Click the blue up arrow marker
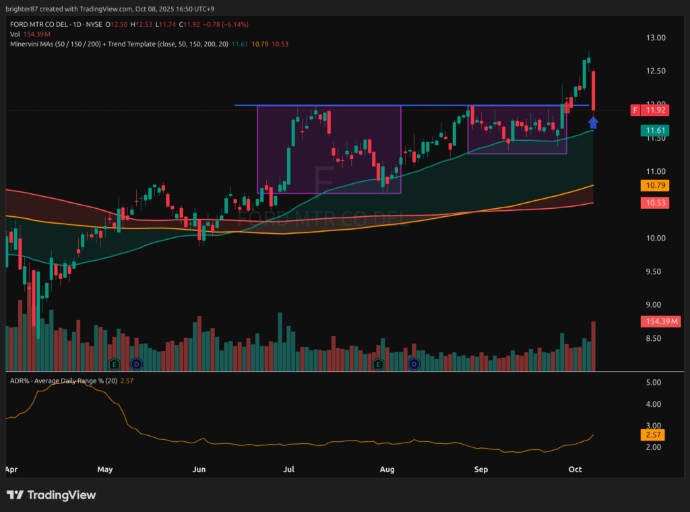Image resolution: width=690 pixels, height=512 pixels. [x=593, y=122]
